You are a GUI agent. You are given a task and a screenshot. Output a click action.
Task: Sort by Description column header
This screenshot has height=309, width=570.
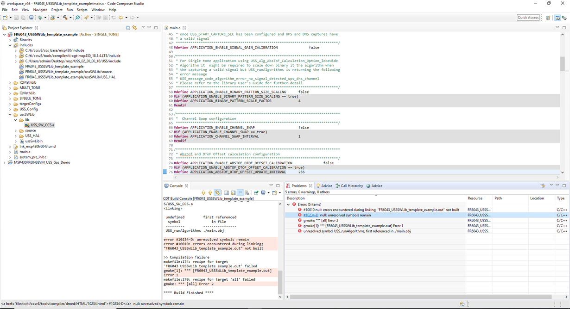click(376, 198)
